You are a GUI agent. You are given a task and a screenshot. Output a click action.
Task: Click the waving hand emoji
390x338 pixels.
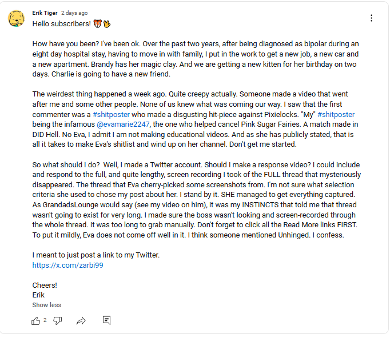pos(107,24)
